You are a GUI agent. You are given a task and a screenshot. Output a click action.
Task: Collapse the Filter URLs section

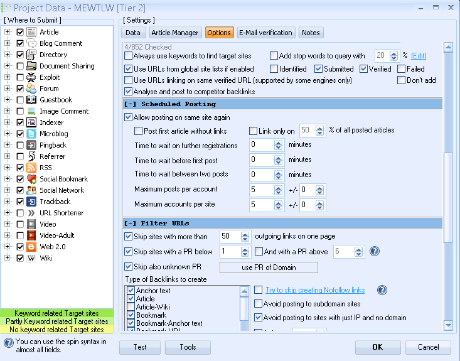(131, 224)
